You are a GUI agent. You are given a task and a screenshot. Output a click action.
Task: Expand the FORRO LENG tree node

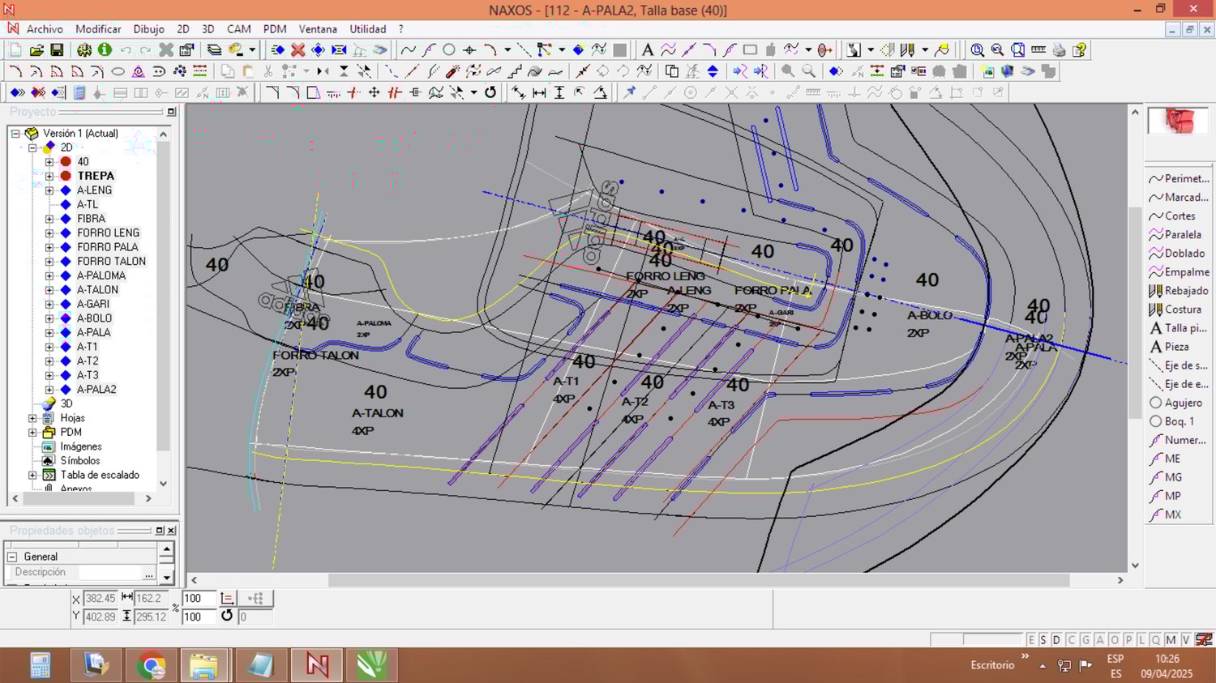pos(49,233)
